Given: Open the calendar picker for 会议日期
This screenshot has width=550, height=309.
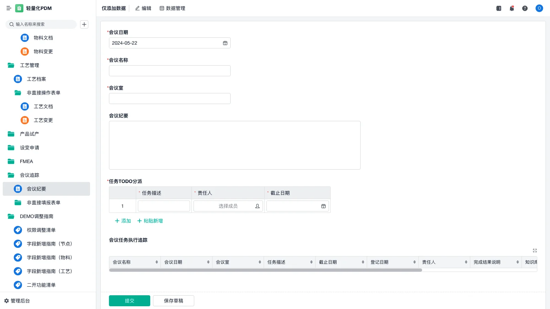Looking at the screenshot, I should coord(225,43).
